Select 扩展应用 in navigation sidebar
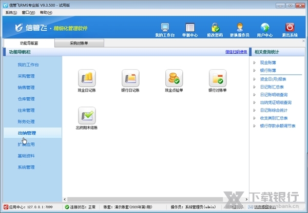 [x=26, y=144]
